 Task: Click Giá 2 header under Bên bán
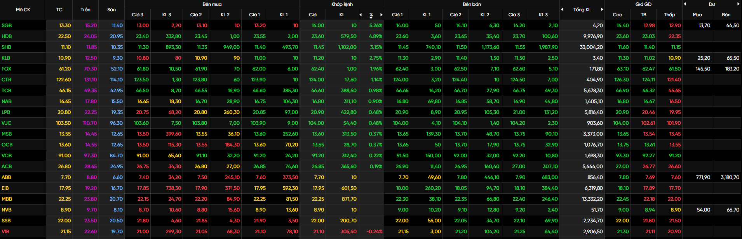[456, 15]
